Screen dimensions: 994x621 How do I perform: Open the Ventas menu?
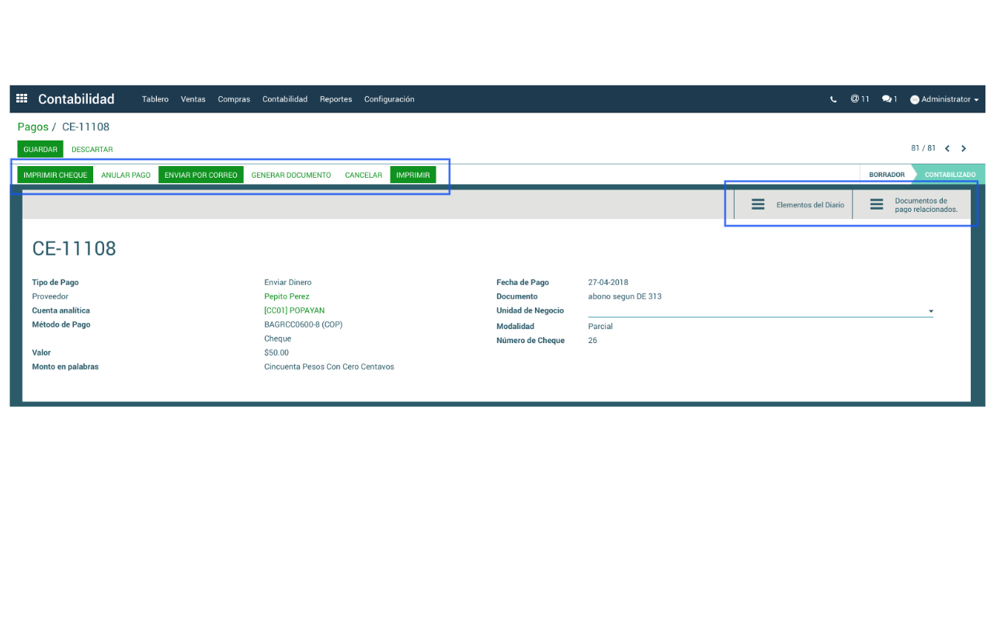coord(193,99)
